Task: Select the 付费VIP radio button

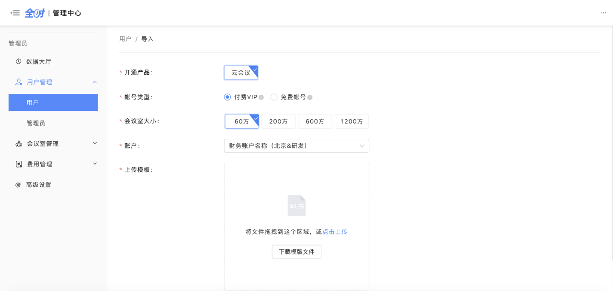Action: tap(227, 97)
